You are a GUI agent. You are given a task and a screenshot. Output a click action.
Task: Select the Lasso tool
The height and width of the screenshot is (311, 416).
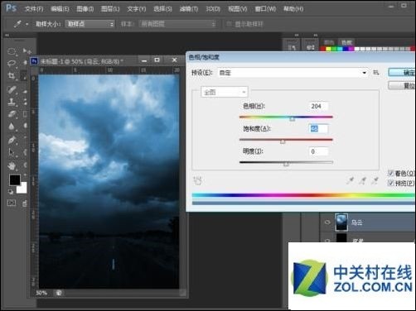pyautogui.click(x=12, y=64)
